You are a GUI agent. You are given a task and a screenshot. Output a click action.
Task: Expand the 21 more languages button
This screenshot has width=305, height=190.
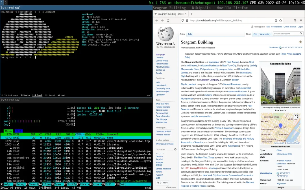coord(162,182)
